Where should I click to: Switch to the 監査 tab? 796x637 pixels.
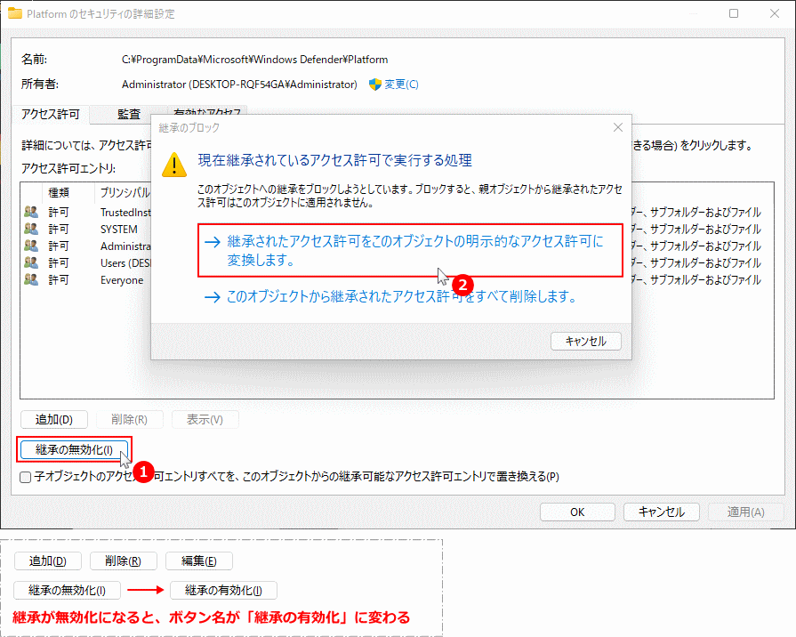tap(128, 114)
